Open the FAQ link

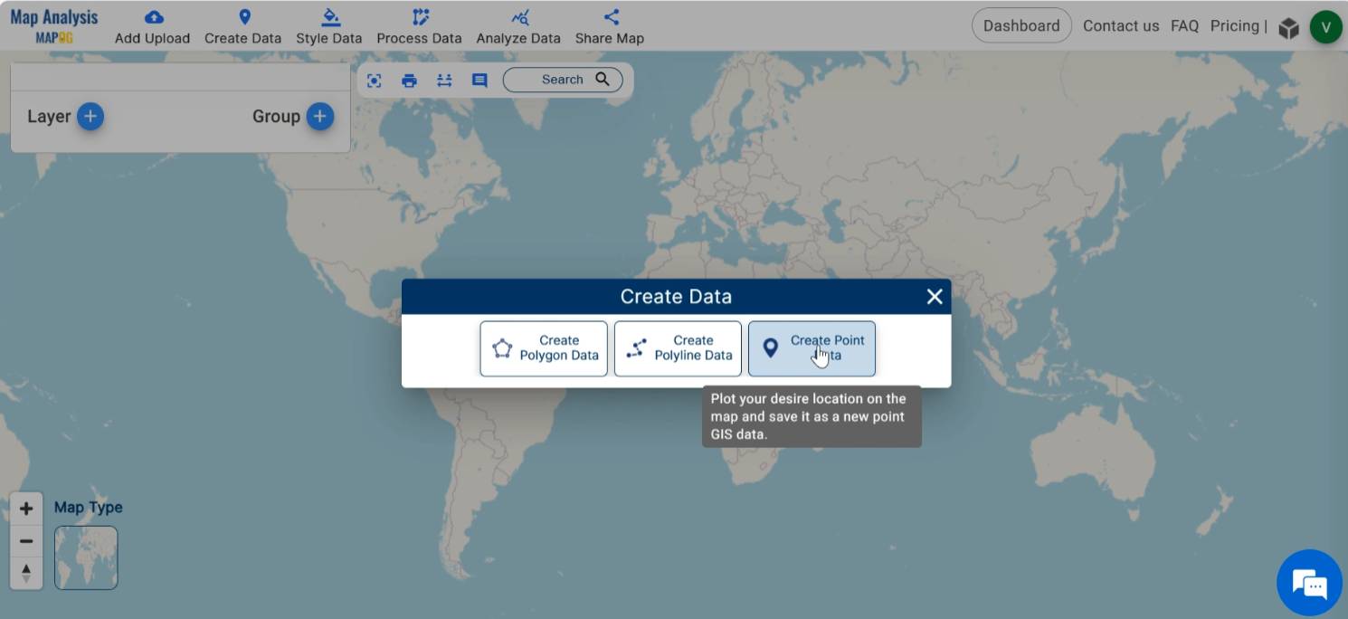(x=1184, y=26)
